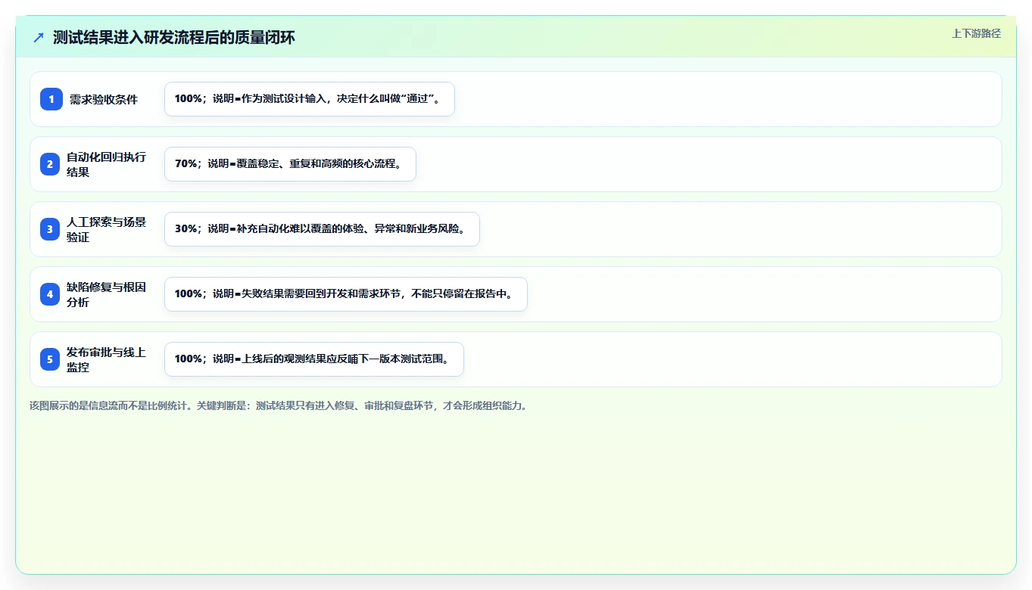
Task: Click the note about 上线后的观测结果
Action: coord(314,359)
